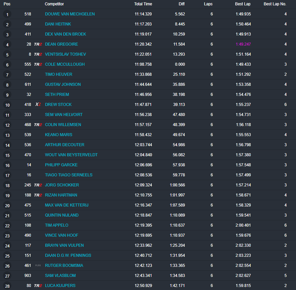Open Dani Heitink's competitor page
Screen dimensions: 296x290
click(58, 24)
